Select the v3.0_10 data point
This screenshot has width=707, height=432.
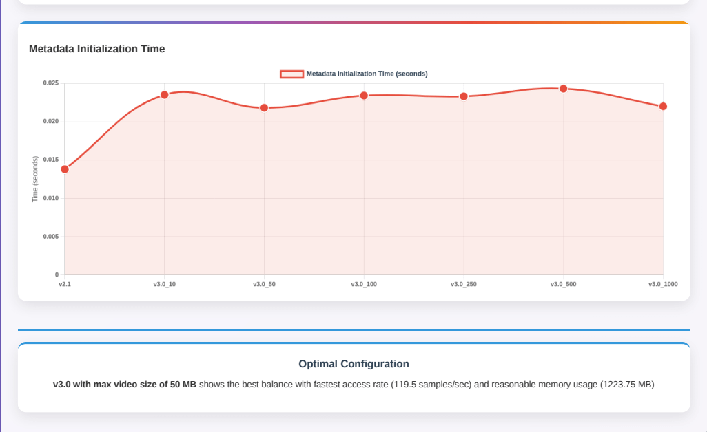pyautogui.click(x=165, y=95)
